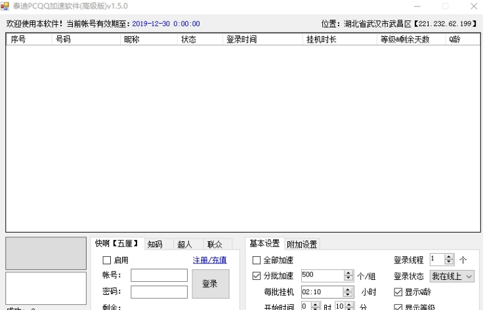Sort by the 序号 column header
Viewport: 483px width, 310px height.
29,39
